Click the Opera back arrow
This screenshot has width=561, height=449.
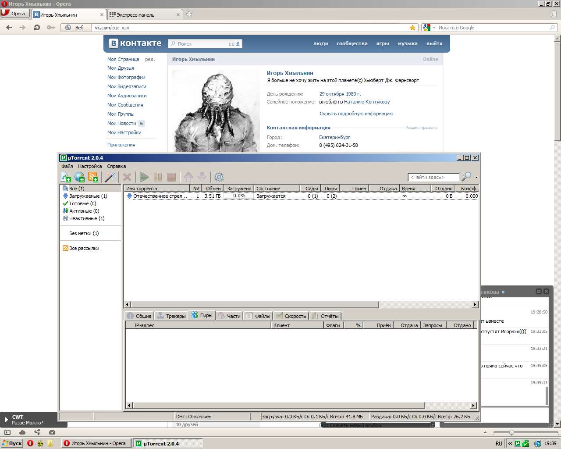[9, 28]
